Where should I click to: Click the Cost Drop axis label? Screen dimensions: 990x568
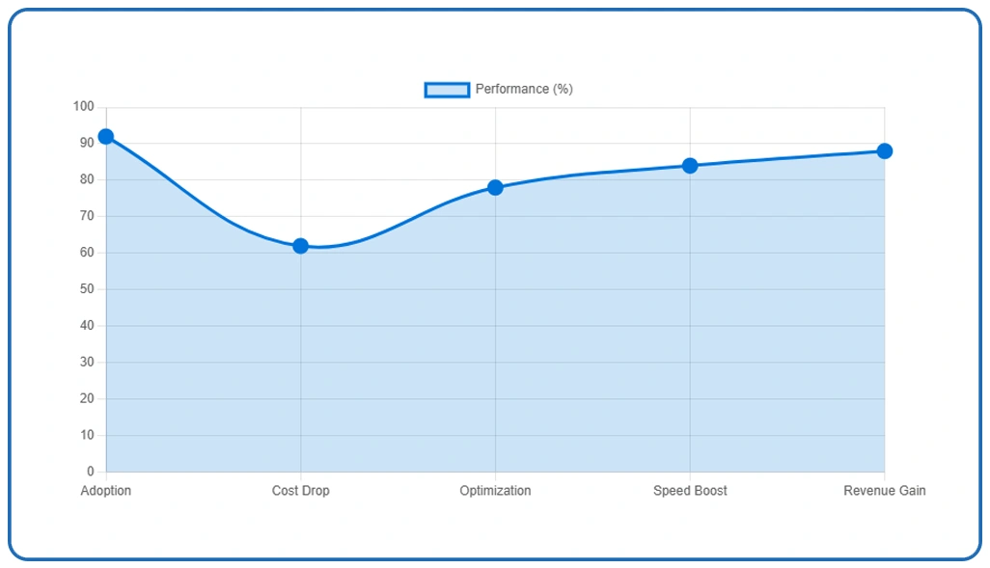[300, 491]
